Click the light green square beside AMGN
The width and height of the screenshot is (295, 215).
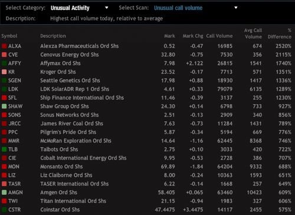tap(4, 193)
